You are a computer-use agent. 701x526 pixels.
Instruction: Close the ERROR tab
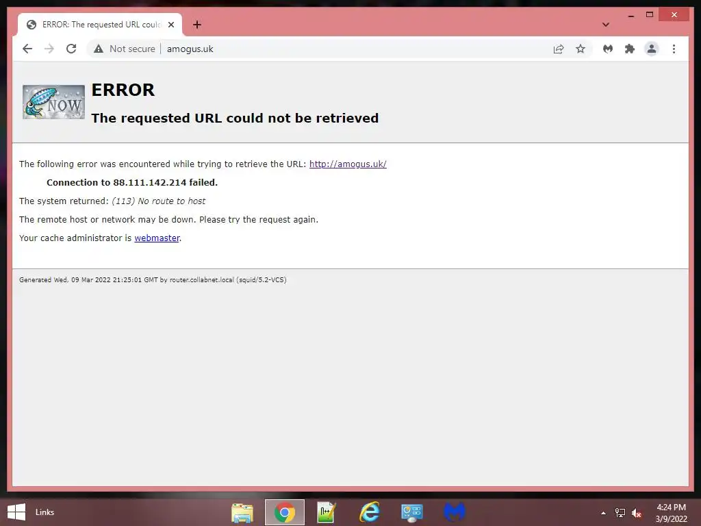pos(170,25)
